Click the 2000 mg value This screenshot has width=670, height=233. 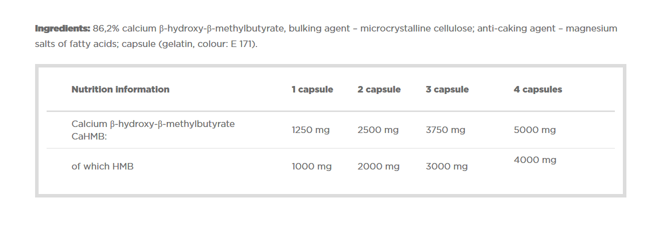point(378,166)
